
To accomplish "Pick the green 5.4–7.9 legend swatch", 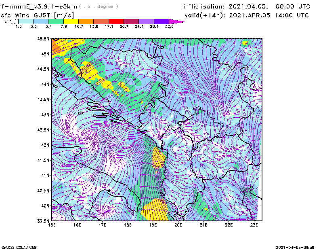I will pos(56,21).
